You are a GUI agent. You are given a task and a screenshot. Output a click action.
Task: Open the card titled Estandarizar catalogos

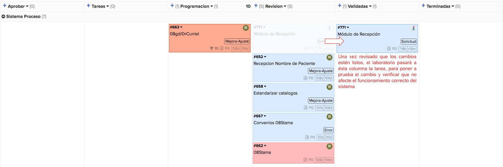pos(275,93)
